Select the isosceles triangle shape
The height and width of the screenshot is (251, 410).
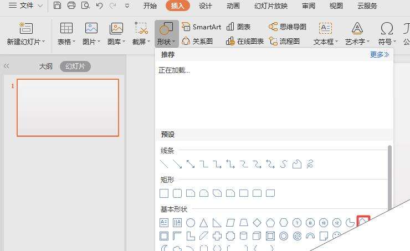204,223
